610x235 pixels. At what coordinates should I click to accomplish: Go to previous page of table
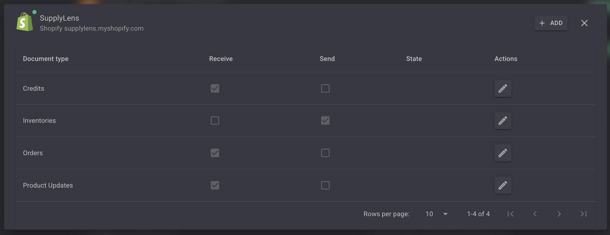point(535,214)
